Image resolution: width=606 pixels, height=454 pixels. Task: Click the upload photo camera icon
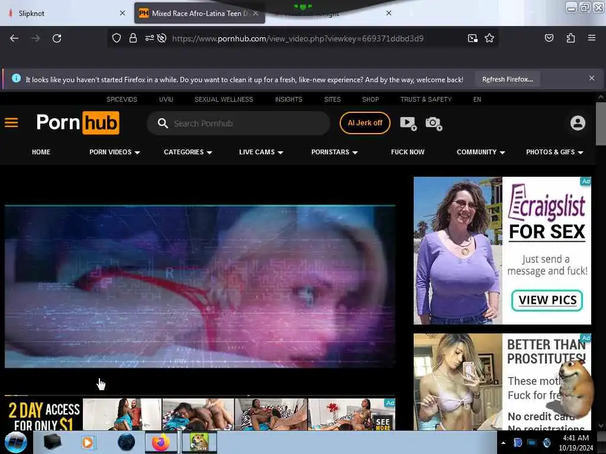pyautogui.click(x=434, y=124)
